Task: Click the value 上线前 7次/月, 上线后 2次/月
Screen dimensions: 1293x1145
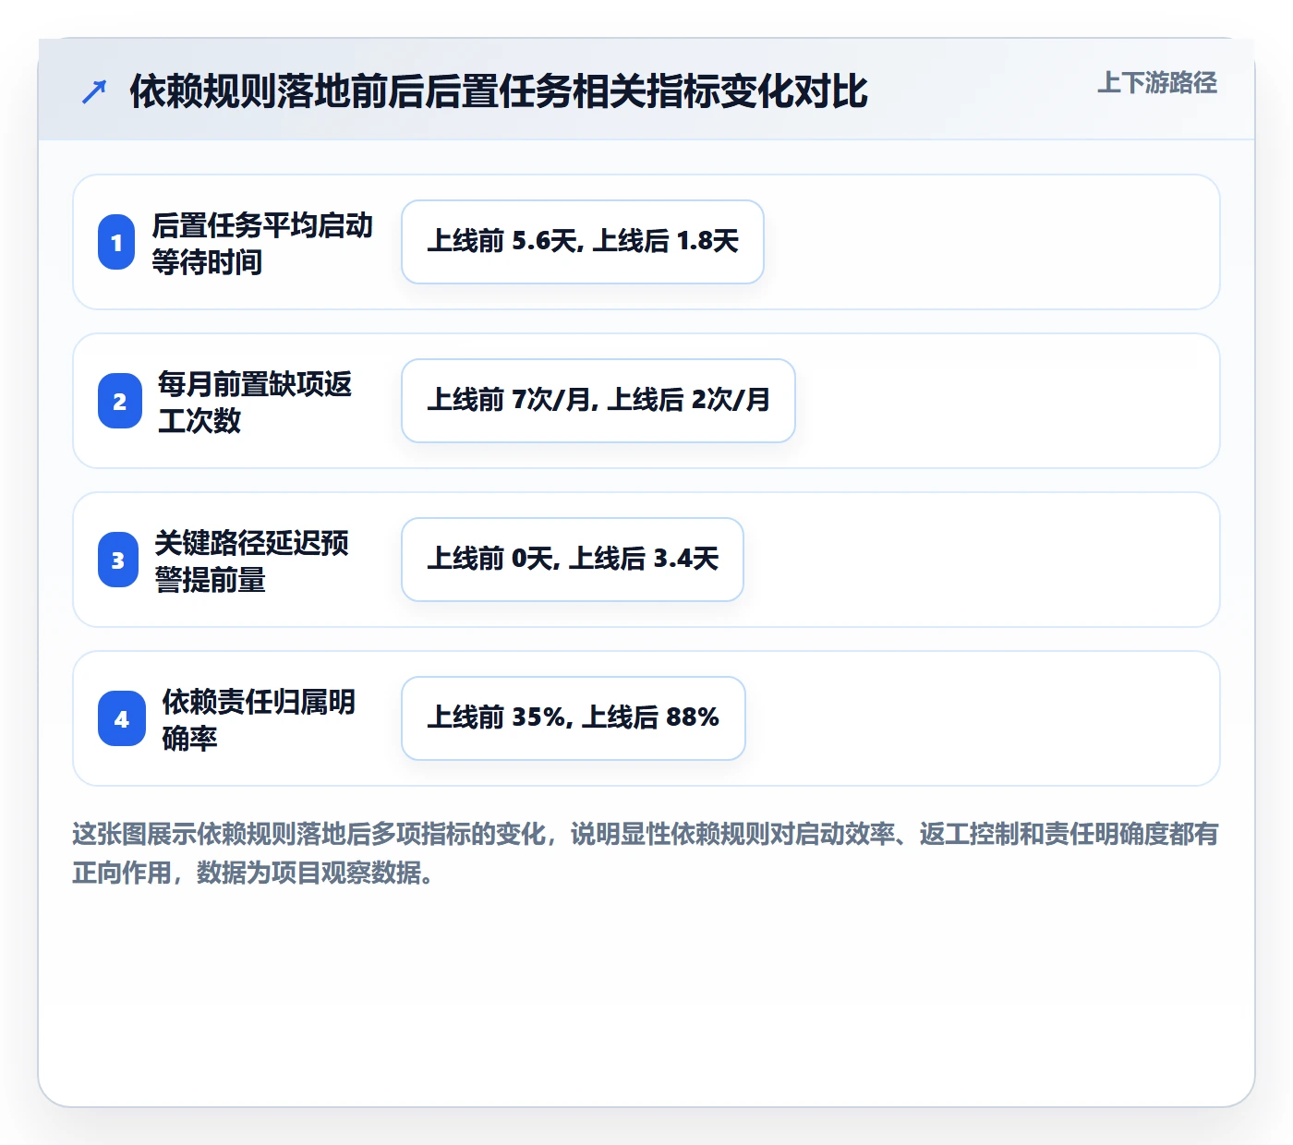Action: click(598, 401)
